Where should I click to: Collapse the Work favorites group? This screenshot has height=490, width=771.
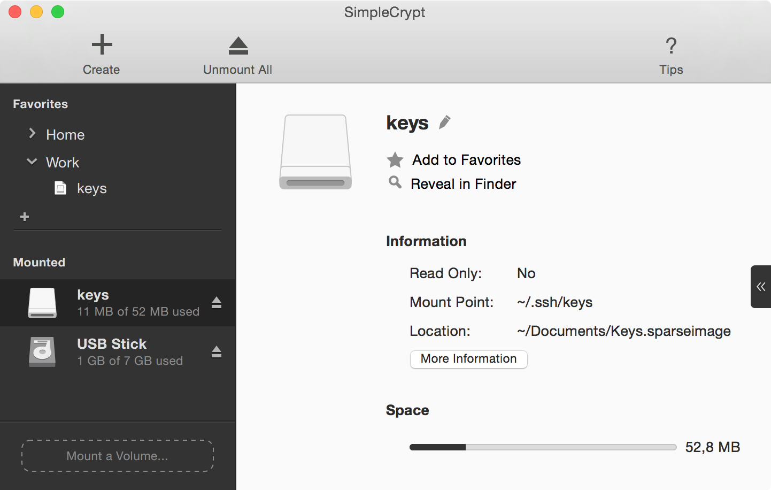(32, 161)
